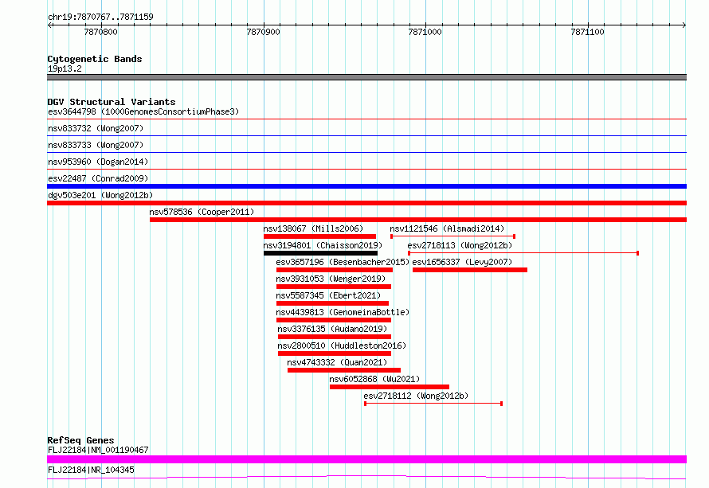709x488 pixels.
Task: Click the magenta FLJ22184 NM_001190467 gene bar
Action: [366, 459]
